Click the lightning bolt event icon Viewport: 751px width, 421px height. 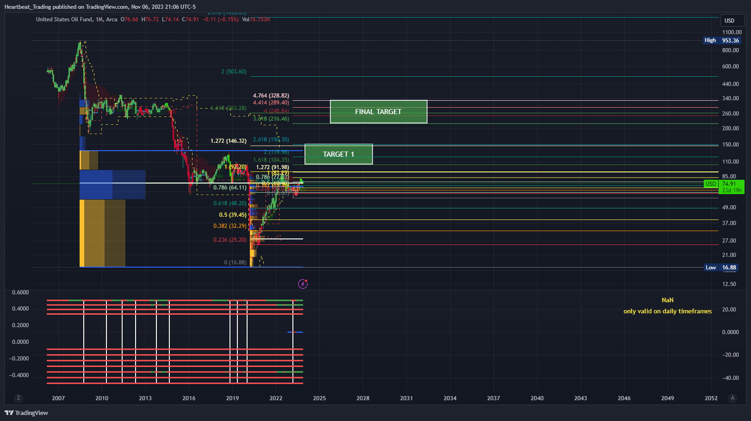[303, 284]
